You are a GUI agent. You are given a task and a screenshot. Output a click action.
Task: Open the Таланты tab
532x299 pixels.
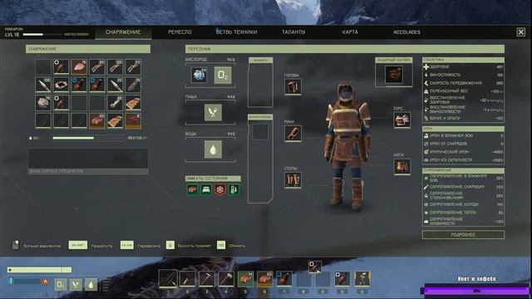pos(293,32)
